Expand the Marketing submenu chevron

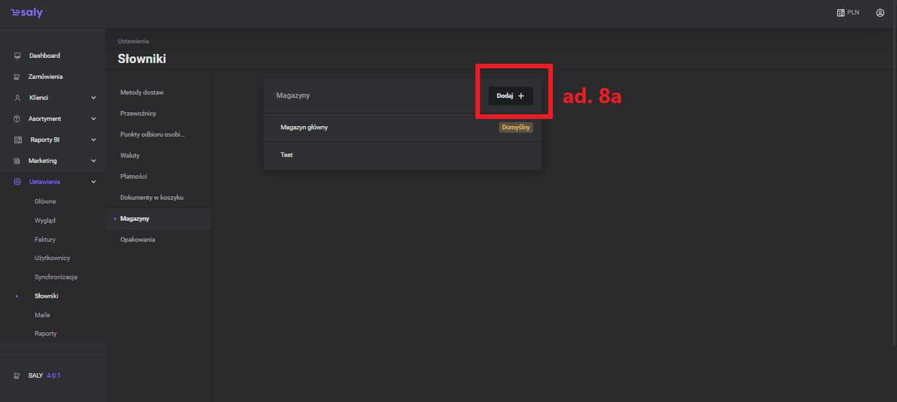pos(93,161)
